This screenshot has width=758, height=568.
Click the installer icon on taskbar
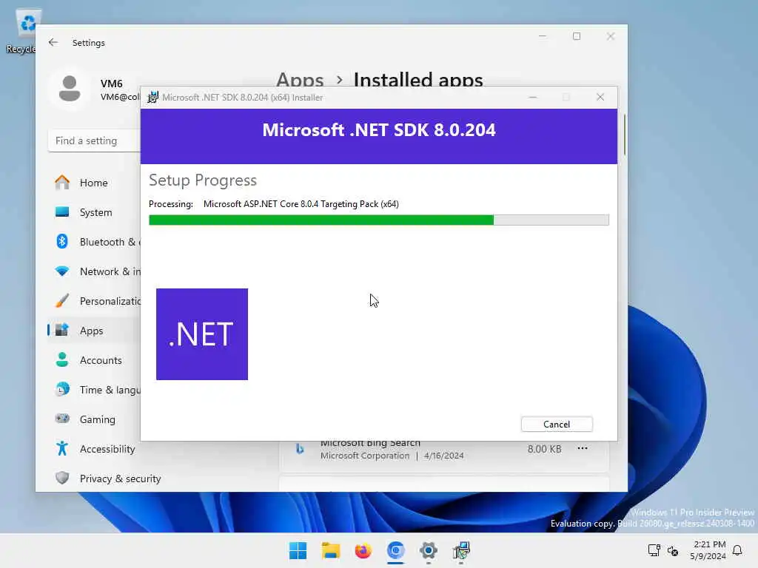click(461, 550)
